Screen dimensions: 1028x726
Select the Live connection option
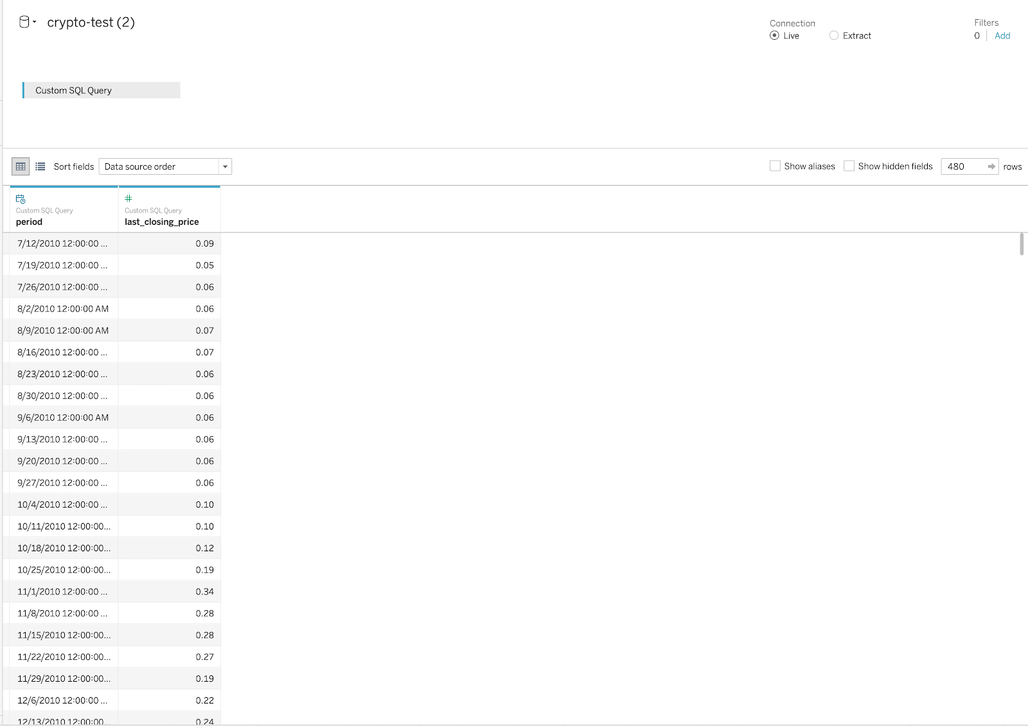tap(774, 35)
